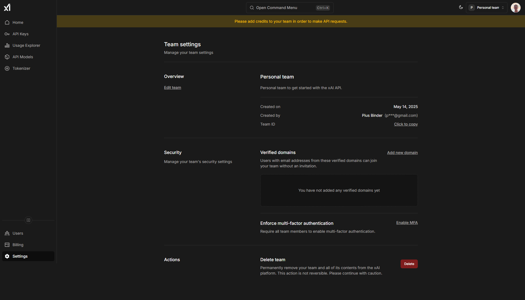The image size is (525, 300).
Task: Toggle dark mode with moon icon
Action: coord(461,7)
